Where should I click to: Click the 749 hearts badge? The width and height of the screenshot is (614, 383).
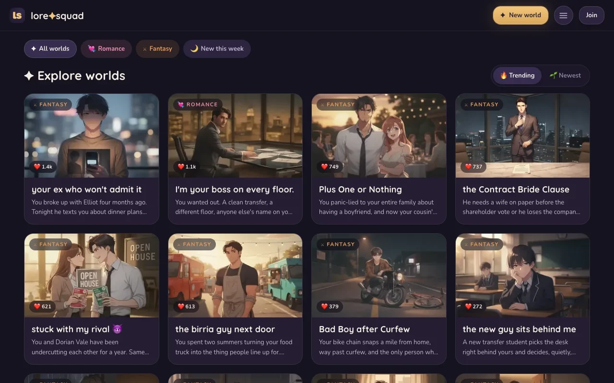click(330, 167)
